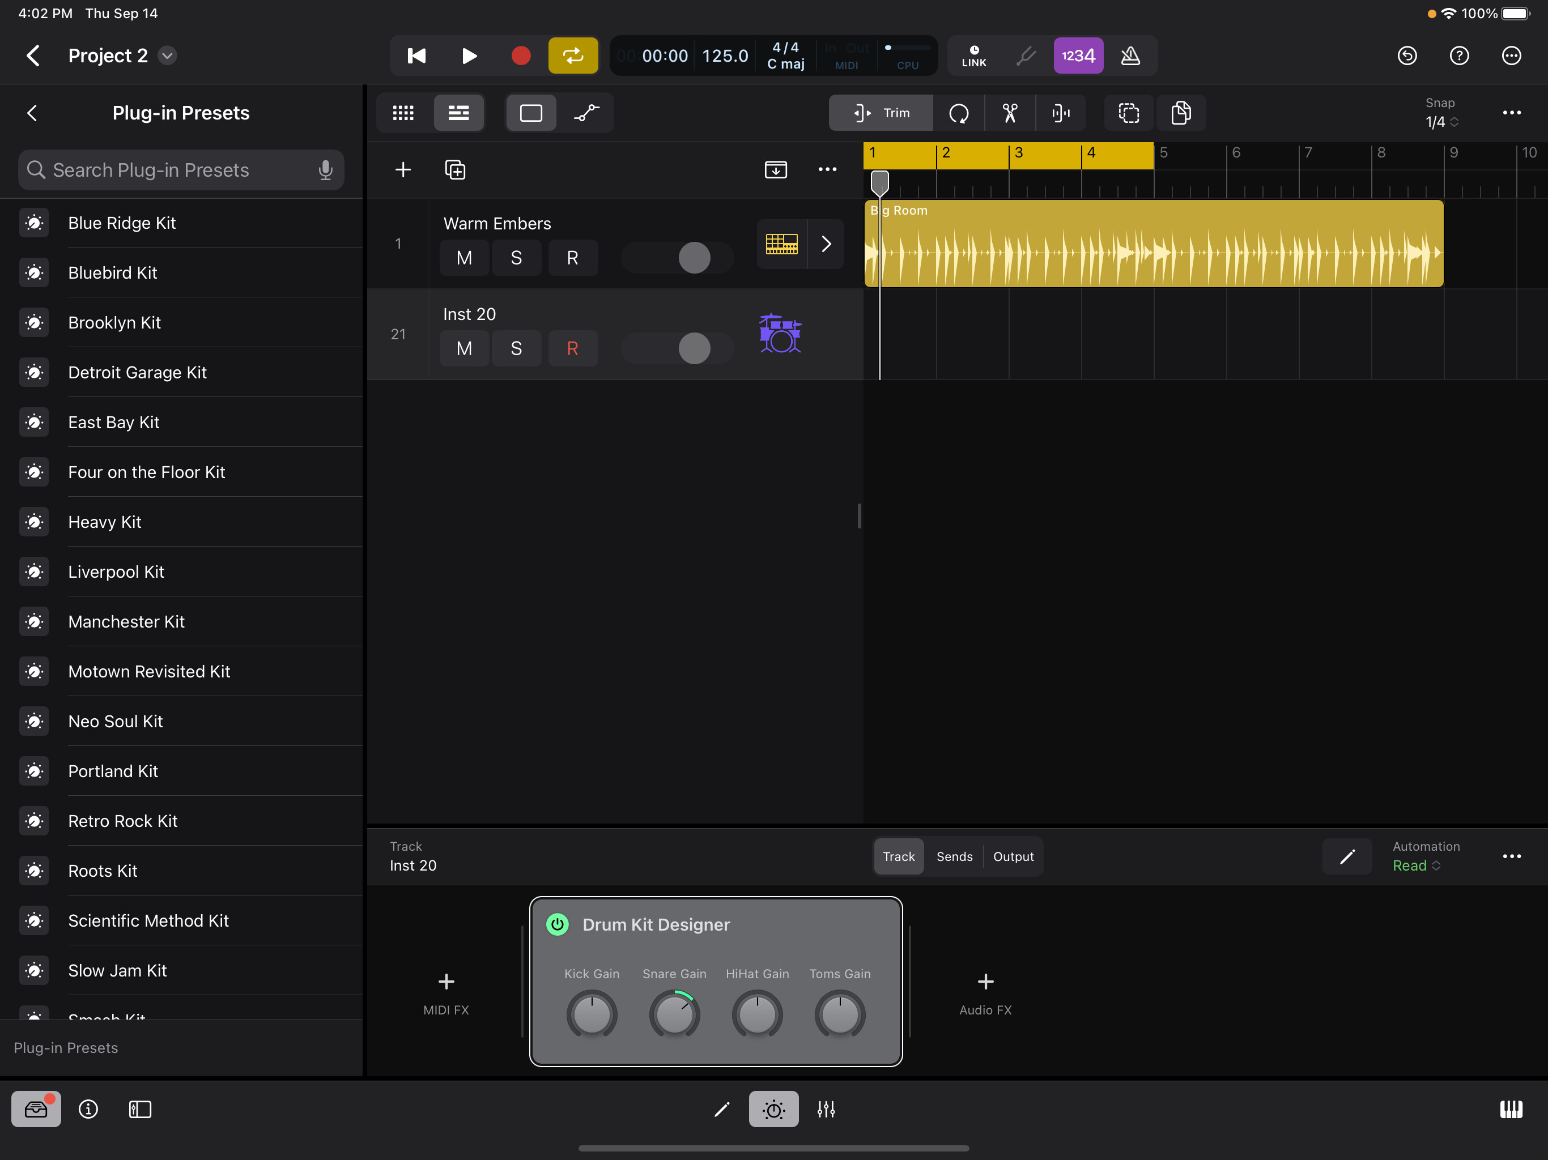Select the Scissors split tool
This screenshot has width=1548, height=1160.
coord(1009,113)
